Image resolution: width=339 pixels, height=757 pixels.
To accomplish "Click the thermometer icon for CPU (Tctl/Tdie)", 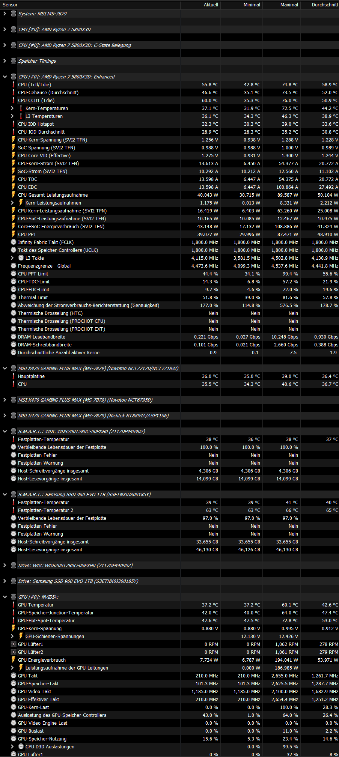I will (14, 84).
